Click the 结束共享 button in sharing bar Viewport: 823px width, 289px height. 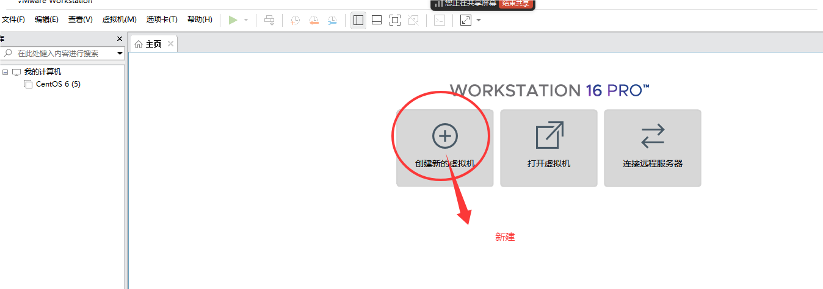(515, 3)
